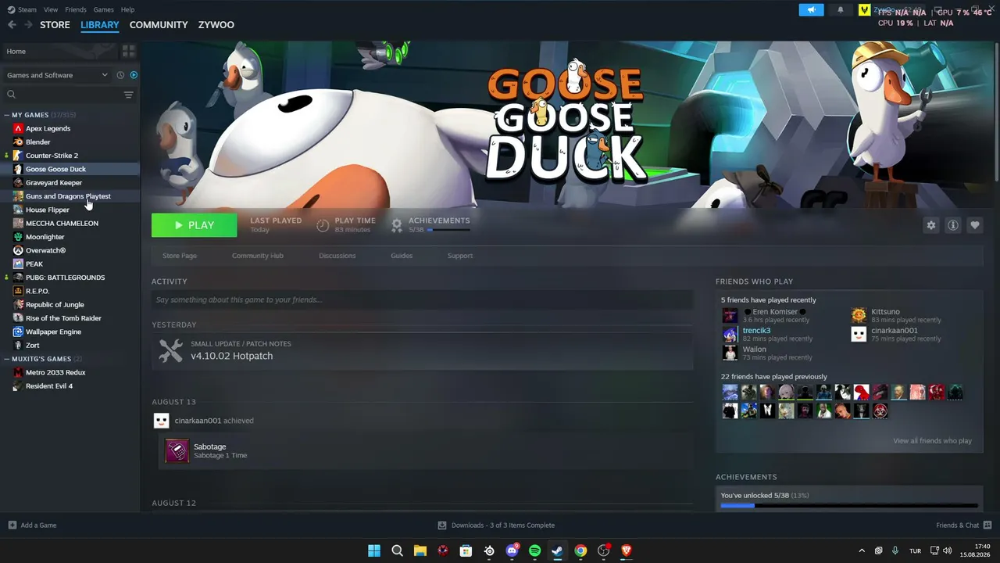Viewport: 1000px width, 563px height.
Task: Open the Goose Goose Duck settings gear
Action: [931, 225]
